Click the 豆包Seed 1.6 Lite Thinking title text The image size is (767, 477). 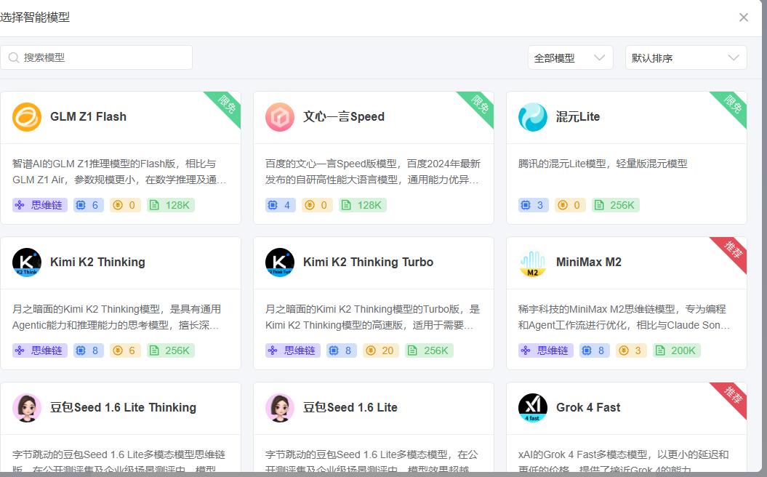124,407
